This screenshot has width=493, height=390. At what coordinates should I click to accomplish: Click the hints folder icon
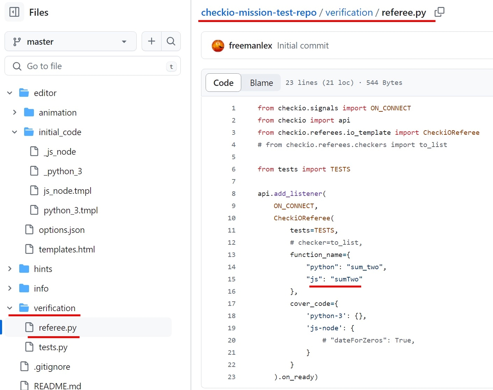[x=24, y=269]
